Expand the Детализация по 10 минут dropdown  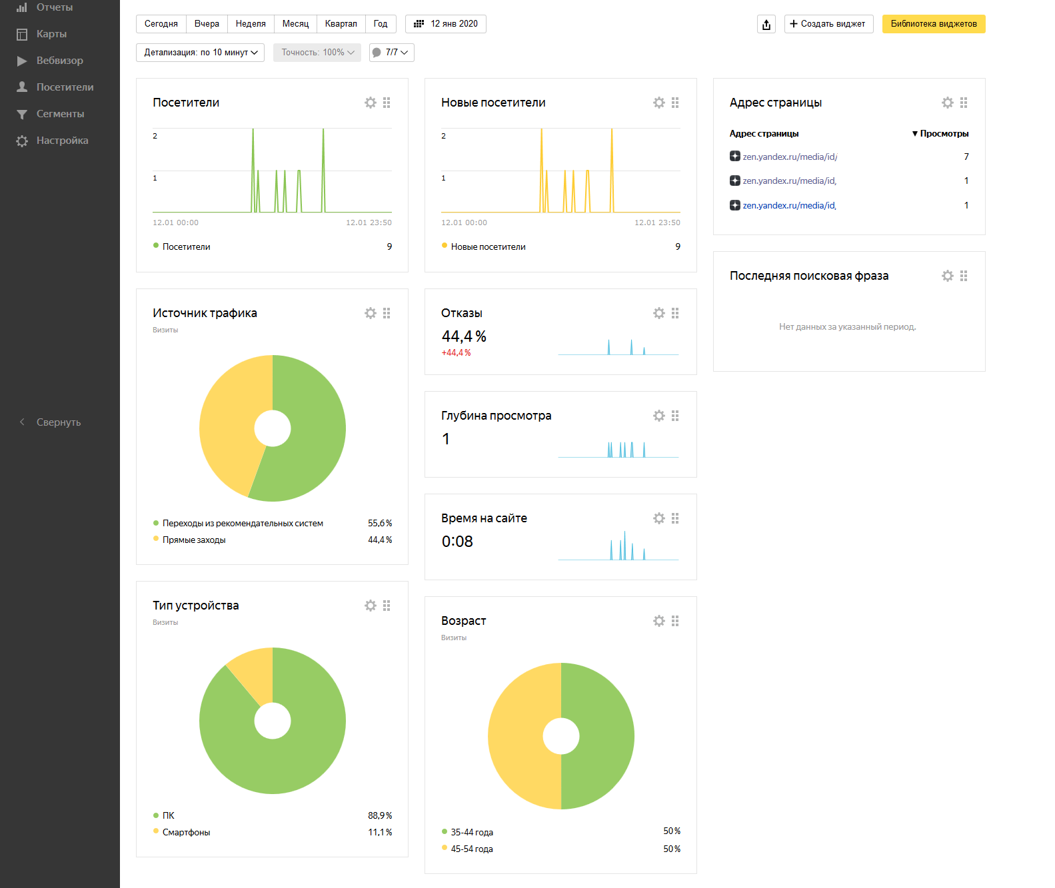point(200,53)
